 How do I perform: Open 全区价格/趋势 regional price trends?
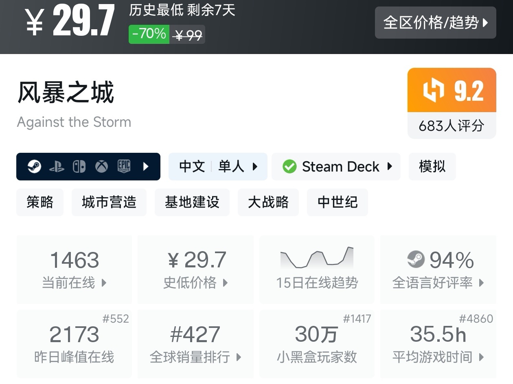tap(435, 23)
